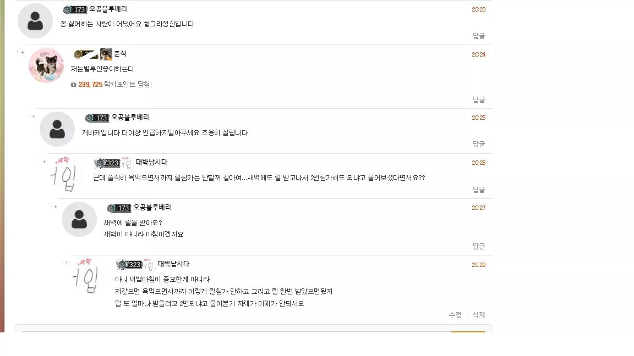Click 답글 under the 20:23 comment
The height and width of the screenshot is (356, 634).
click(x=479, y=36)
